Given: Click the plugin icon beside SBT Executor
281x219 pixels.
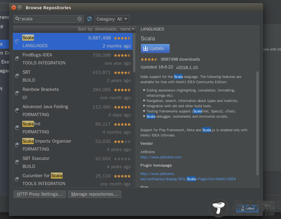Looking at the screenshot, I should click(x=17, y=162).
